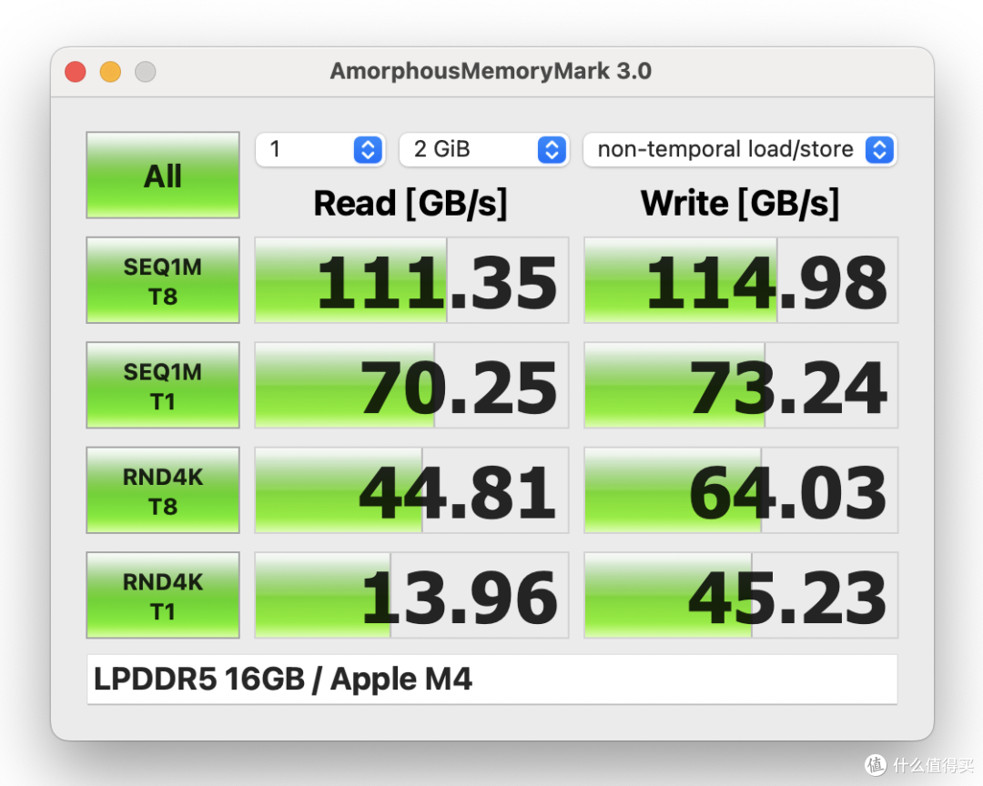Click the Read [GB/s] column header
Image resolution: width=983 pixels, height=786 pixels.
pos(410,204)
